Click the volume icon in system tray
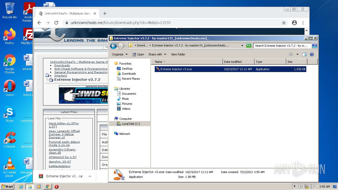 click(300, 187)
